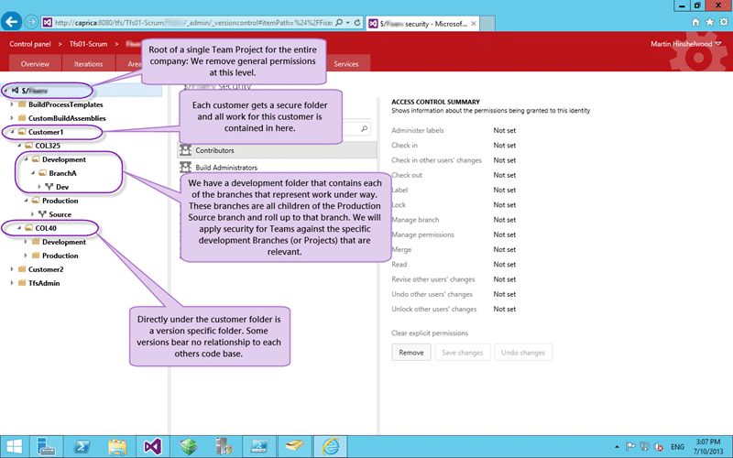Click the TfsAdmin folder icon

coord(21,283)
